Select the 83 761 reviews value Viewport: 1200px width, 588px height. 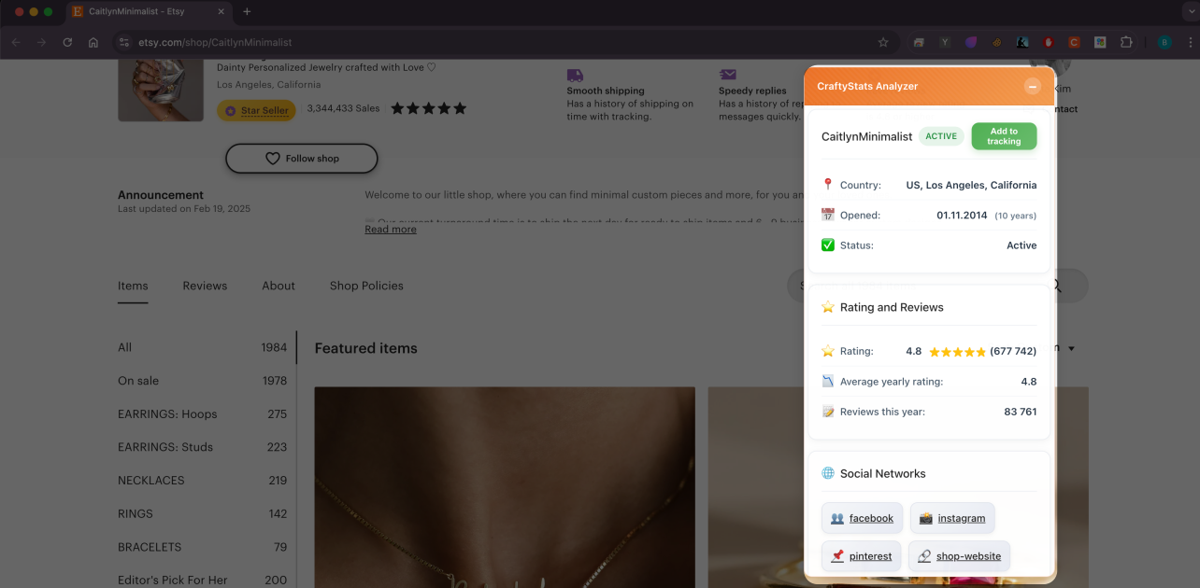click(1021, 412)
